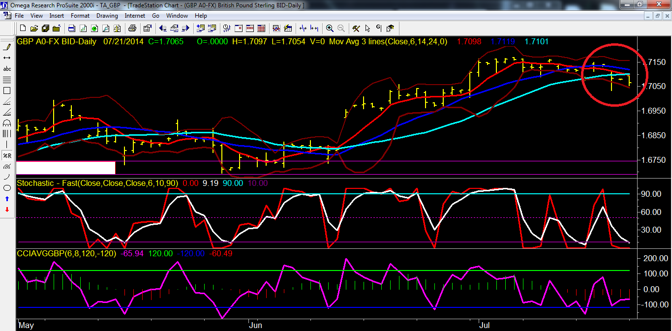The height and width of the screenshot is (331, 672).
Task: Choose the trendline pencil tool
Action: 7,47
